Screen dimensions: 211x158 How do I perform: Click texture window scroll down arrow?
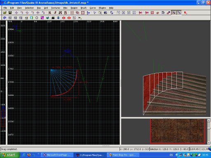[x=209, y=143]
